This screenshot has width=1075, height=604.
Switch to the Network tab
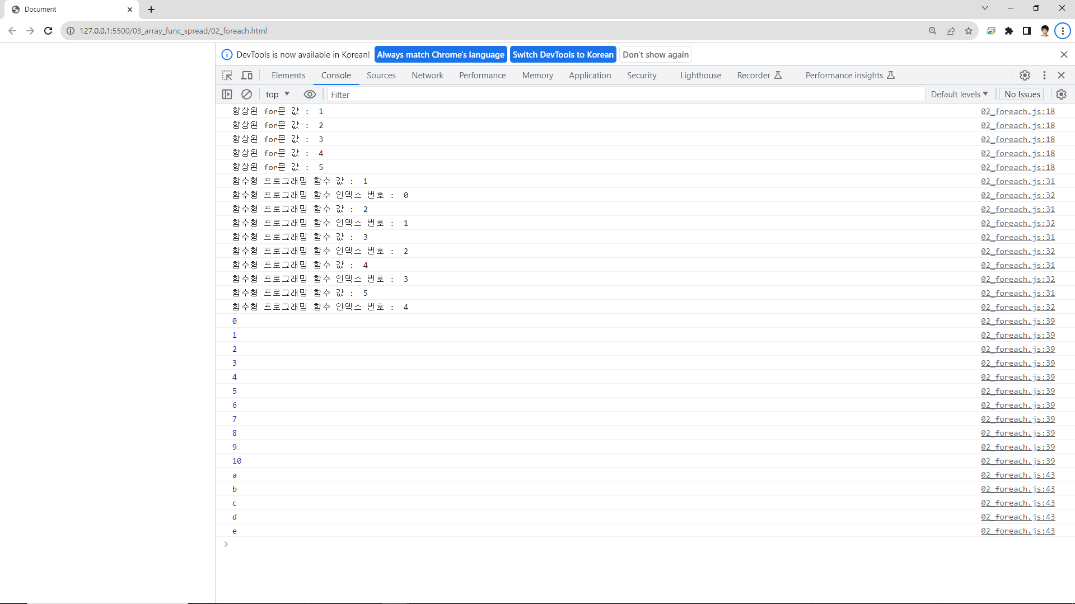point(427,75)
